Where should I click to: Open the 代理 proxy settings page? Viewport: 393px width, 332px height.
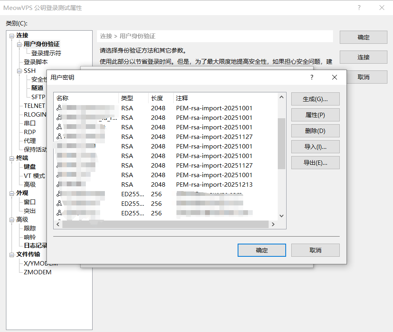(x=30, y=141)
